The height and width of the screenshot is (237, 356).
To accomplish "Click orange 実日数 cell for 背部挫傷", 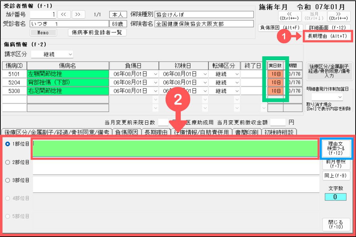I will [x=276, y=82].
